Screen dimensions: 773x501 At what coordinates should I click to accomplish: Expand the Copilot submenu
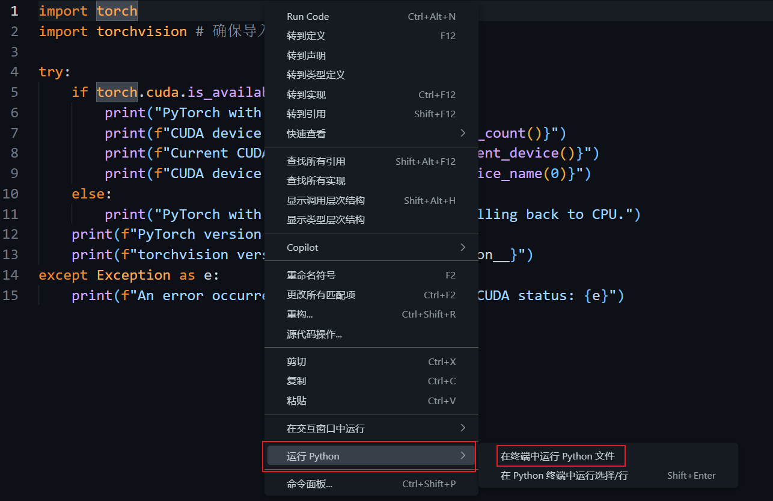click(302, 247)
